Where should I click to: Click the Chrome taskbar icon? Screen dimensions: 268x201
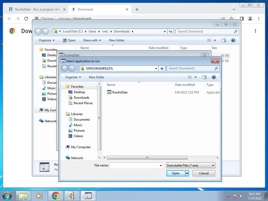point(55,196)
